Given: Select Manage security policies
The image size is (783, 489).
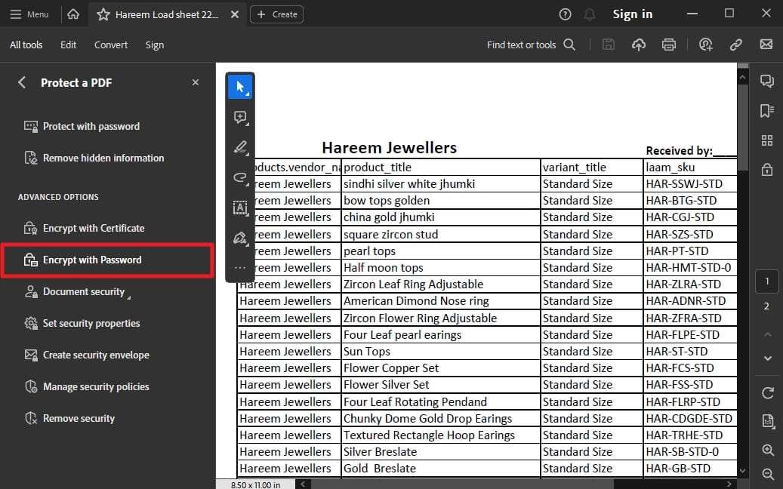Looking at the screenshot, I should pyautogui.click(x=88, y=386).
